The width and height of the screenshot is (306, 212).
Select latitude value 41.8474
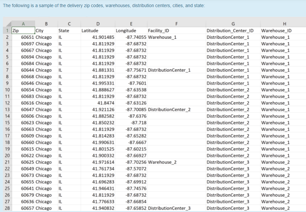pyautogui.click(x=98, y=103)
